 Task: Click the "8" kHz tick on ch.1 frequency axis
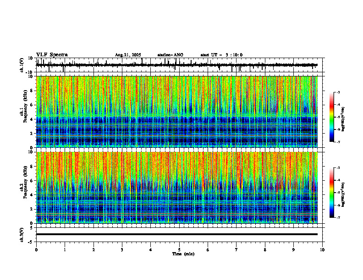click(32, 91)
